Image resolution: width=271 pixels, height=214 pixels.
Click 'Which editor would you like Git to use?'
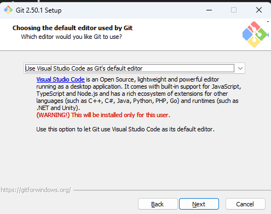[71, 37]
